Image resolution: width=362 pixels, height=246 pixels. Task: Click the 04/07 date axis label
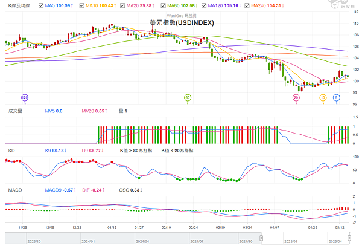[275, 228]
